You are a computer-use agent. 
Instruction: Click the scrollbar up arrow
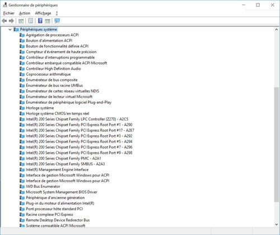pyautogui.click(x=277, y=30)
